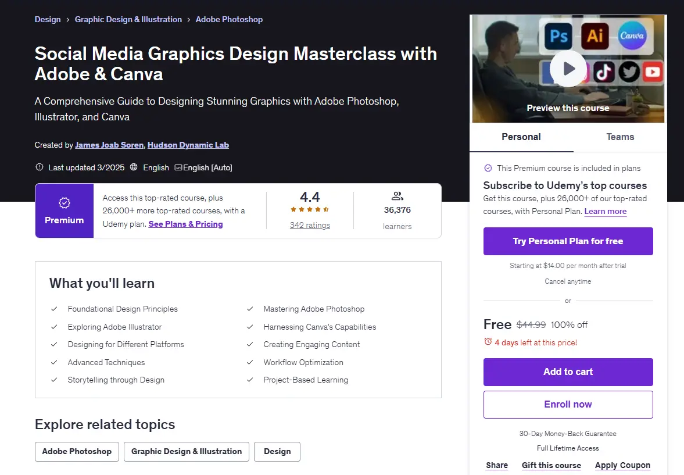684x475 pixels.
Task: Click the 4.4 rating score
Action: [x=310, y=197]
